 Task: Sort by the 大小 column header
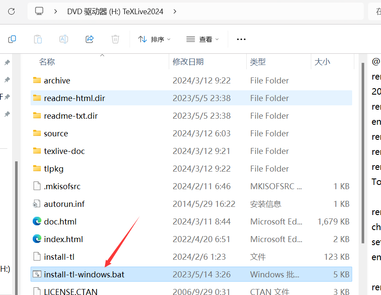(x=322, y=61)
